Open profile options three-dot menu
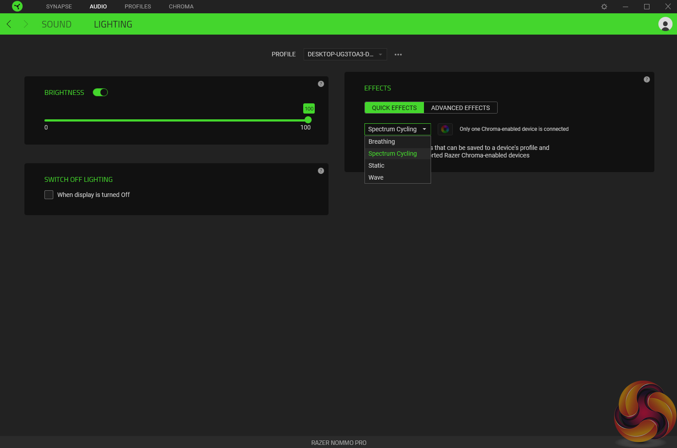 coord(398,55)
